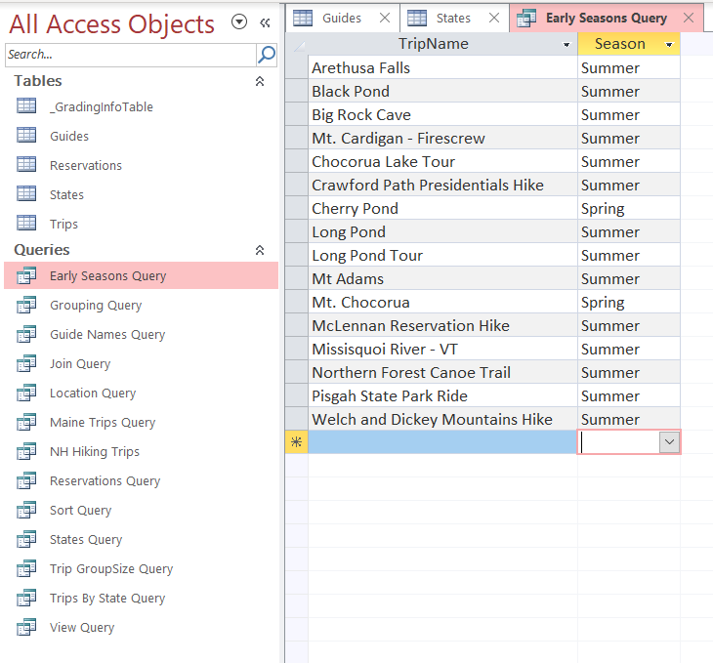Viewport: 713px width, 663px height.
Task: Select the Reservations table label
Action: (x=86, y=166)
